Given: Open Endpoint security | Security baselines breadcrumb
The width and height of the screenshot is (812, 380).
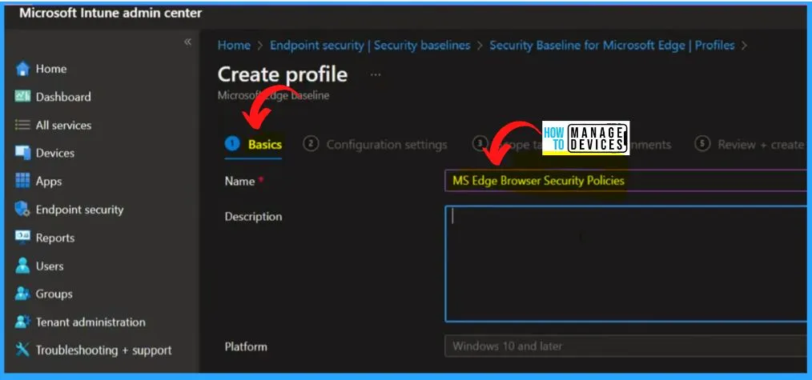Looking at the screenshot, I should (x=370, y=46).
